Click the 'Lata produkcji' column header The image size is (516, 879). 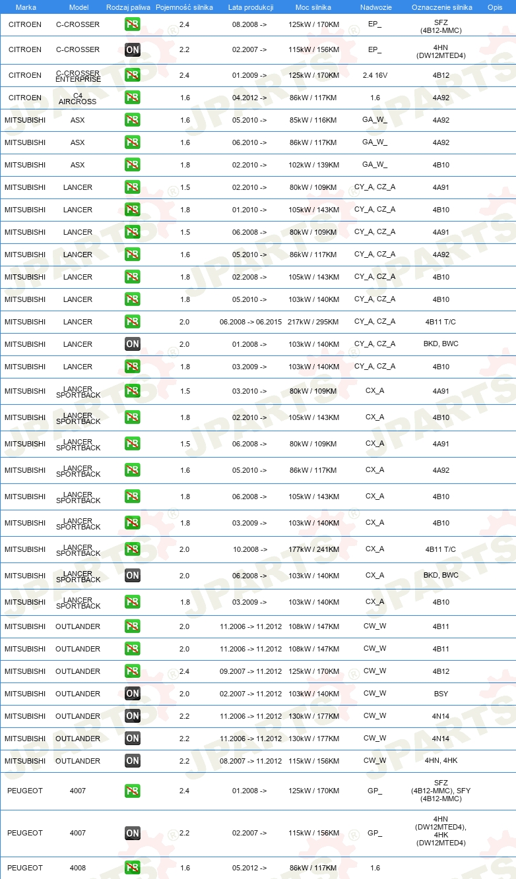tap(251, 7)
